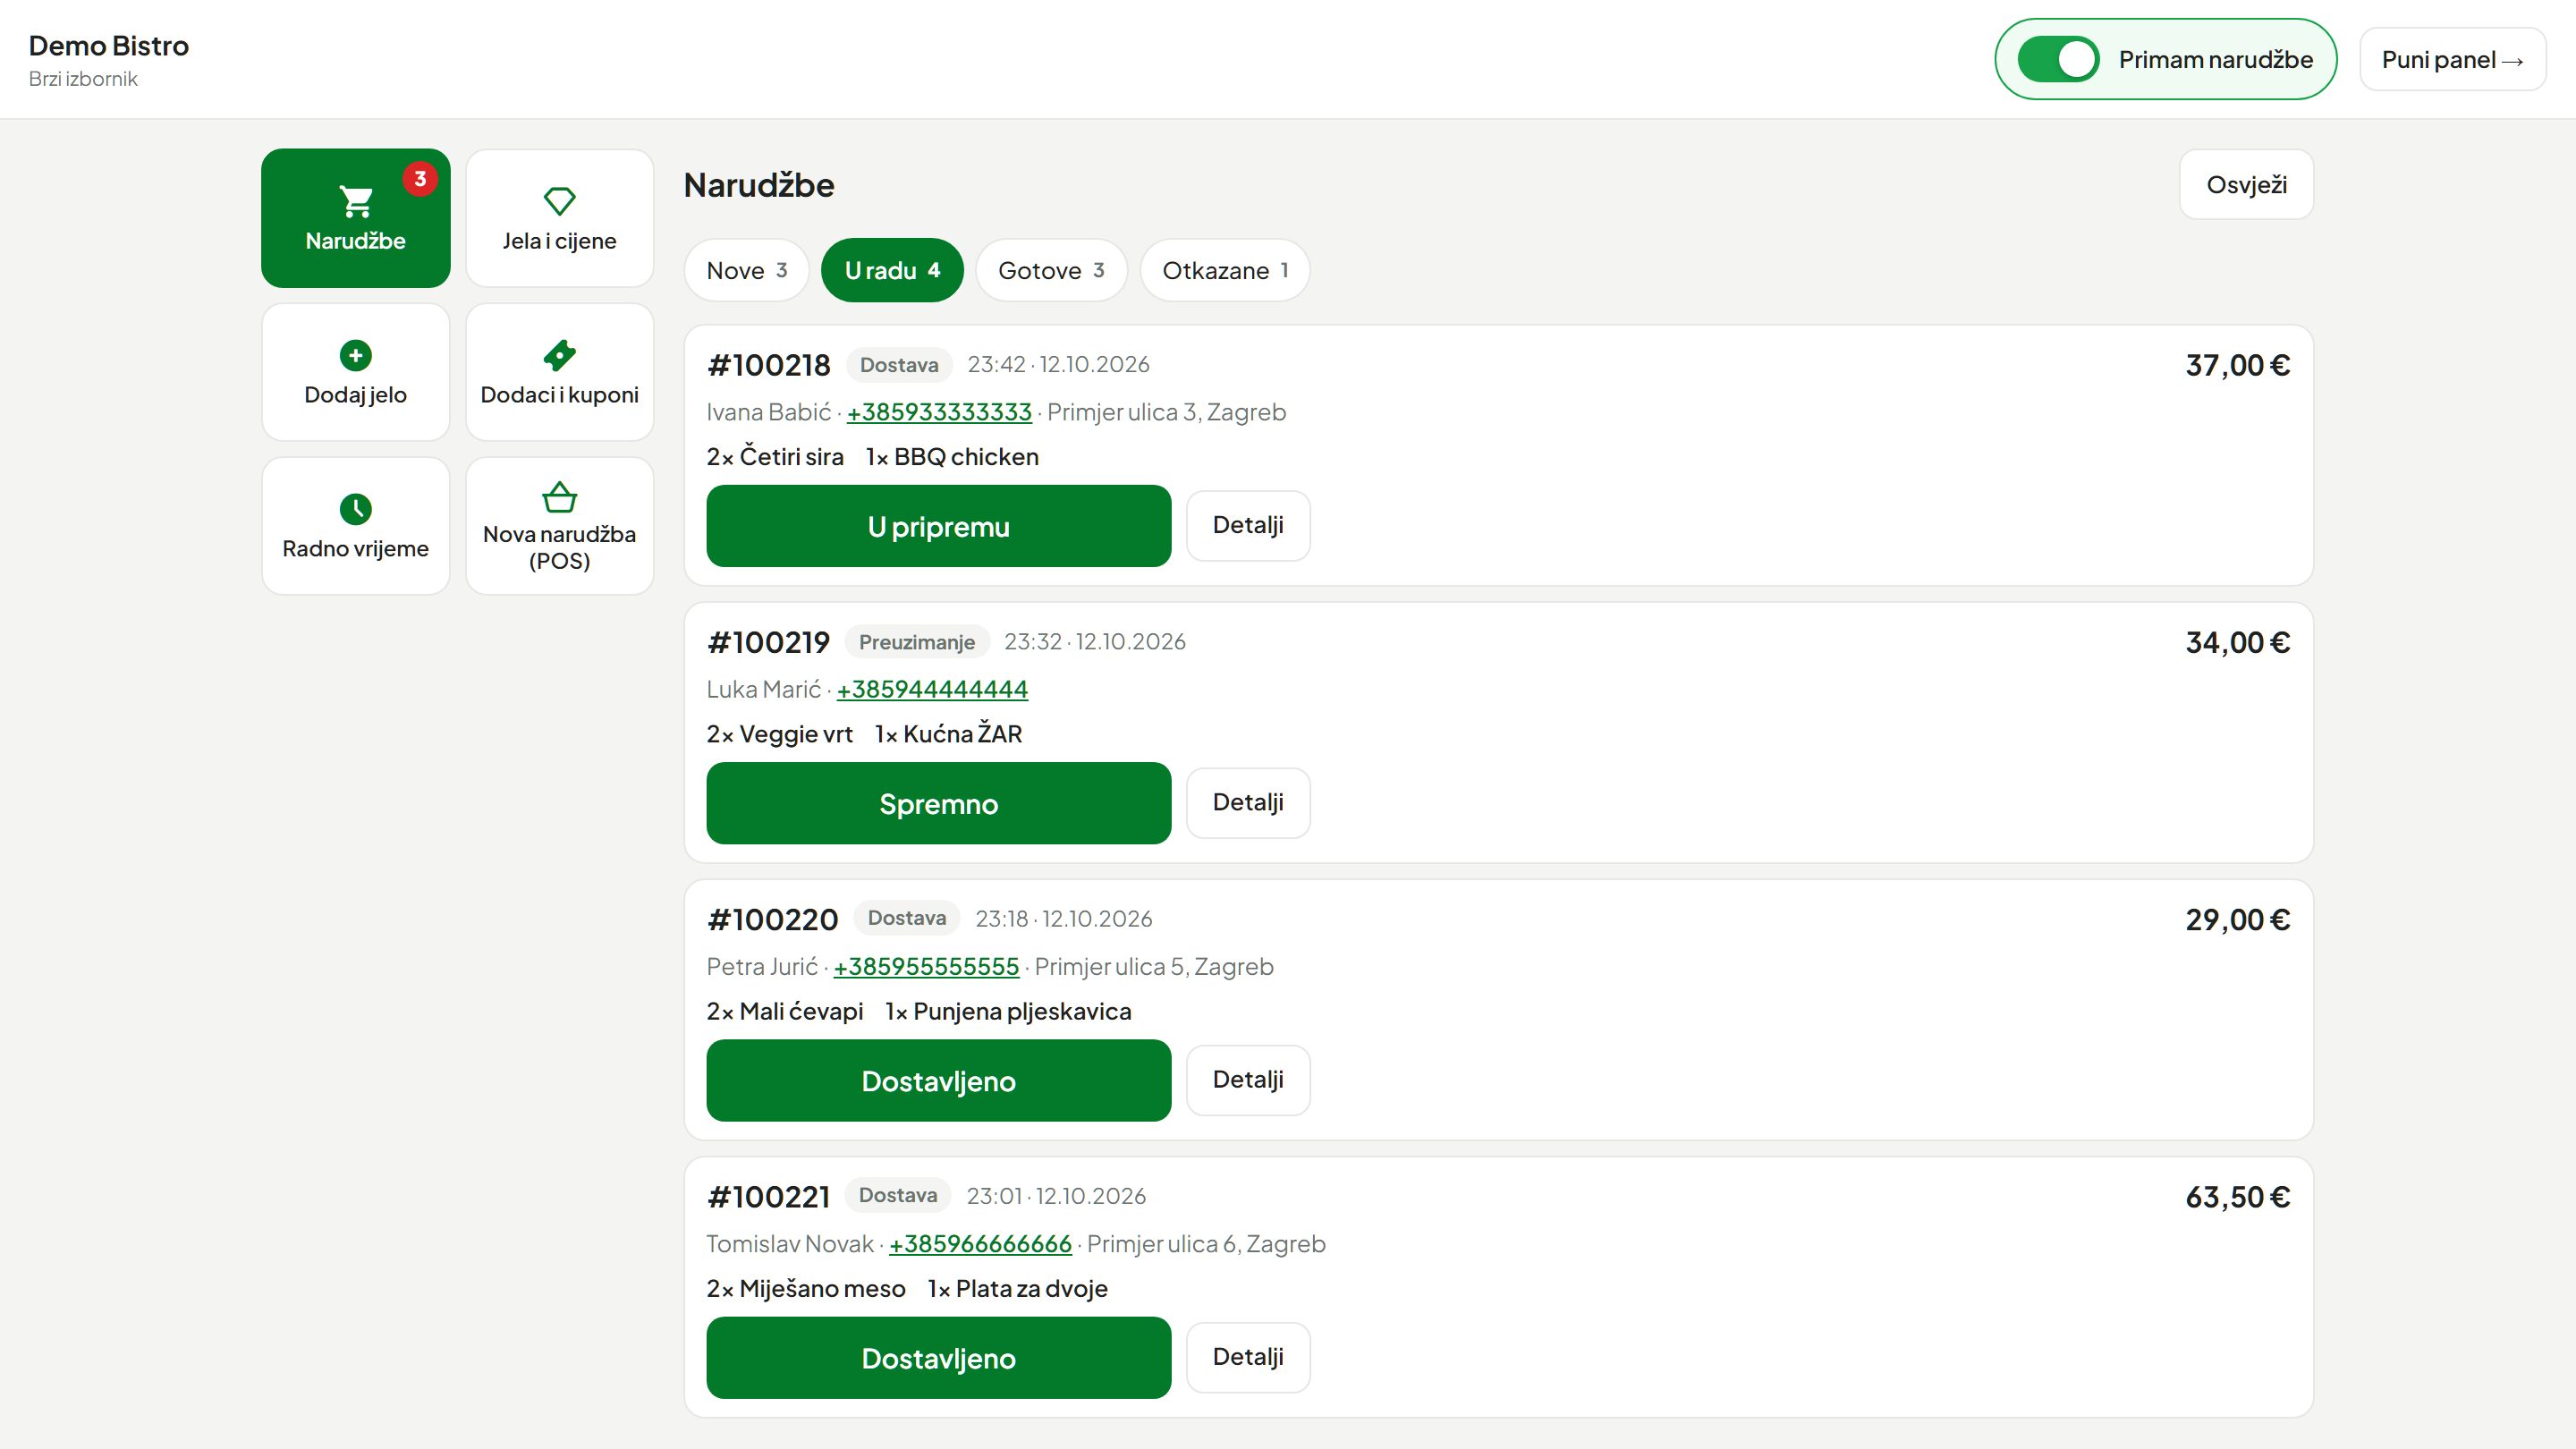The image size is (2576, 1449).
Task: Click order number #100219
Action: [768, 642]
